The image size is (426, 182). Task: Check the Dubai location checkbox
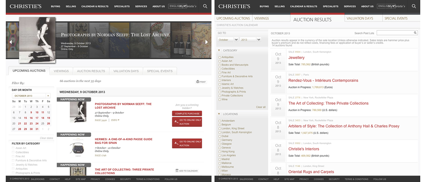pos(220,136)
